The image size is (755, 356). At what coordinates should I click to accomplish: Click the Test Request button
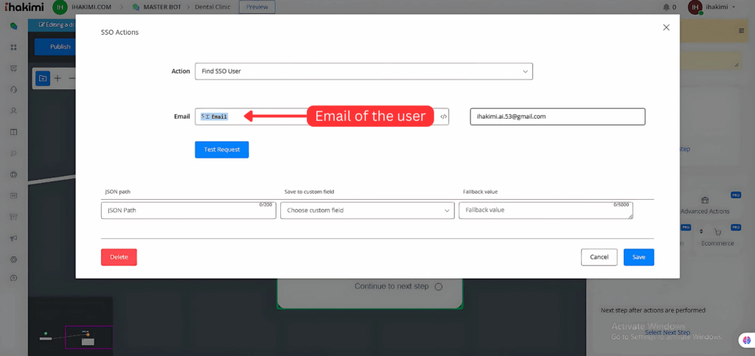pyautogui.click(x=222, y=150)
